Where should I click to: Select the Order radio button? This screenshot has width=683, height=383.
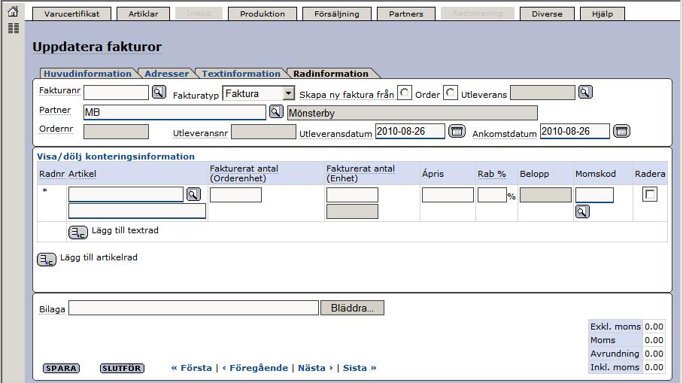click(x=405, y=93)
